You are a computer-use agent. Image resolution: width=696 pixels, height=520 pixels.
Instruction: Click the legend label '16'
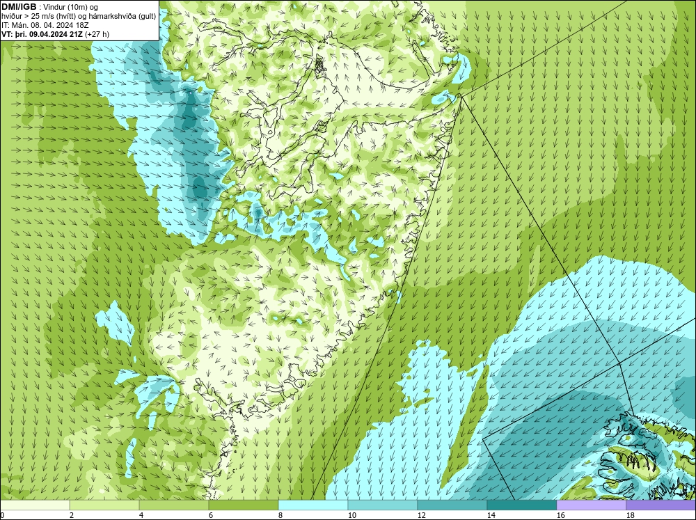pos(560,515)
